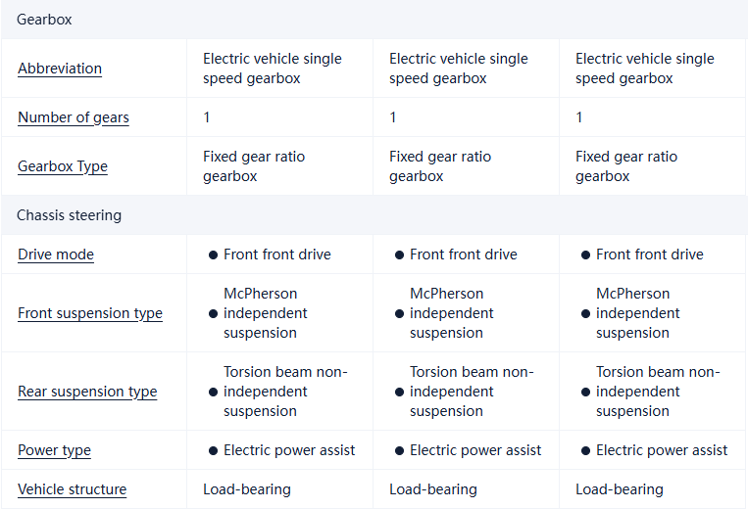Click first column's Electric power assist bullet

coord(213,450)
